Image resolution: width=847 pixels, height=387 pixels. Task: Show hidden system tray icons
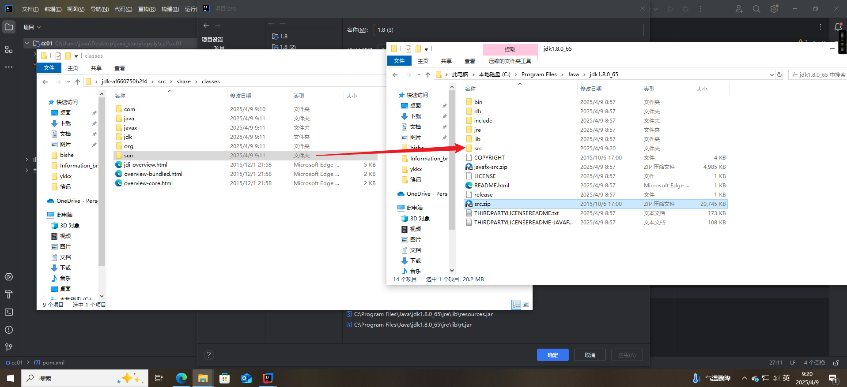745,378
